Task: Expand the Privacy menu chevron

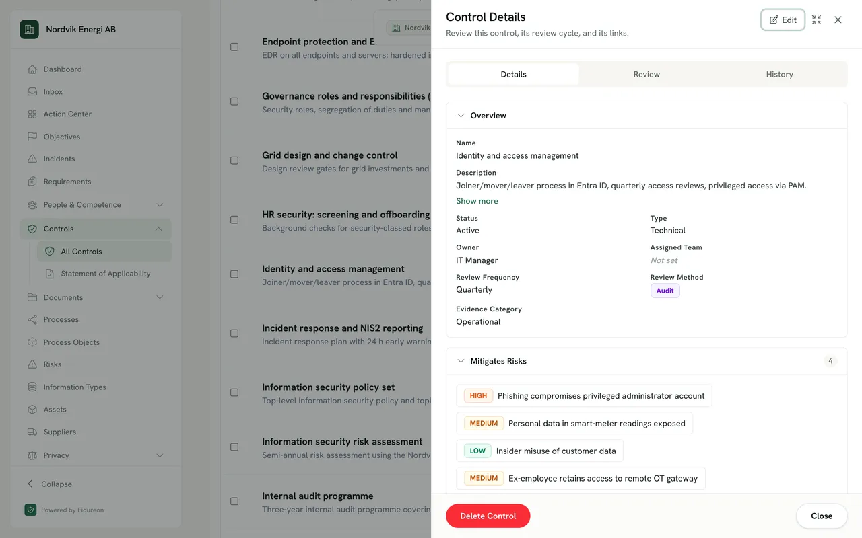Action: (160, 455)
